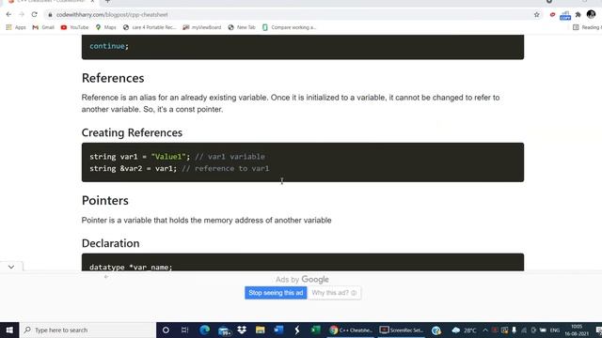Open the Reading list button

(587, 27)
